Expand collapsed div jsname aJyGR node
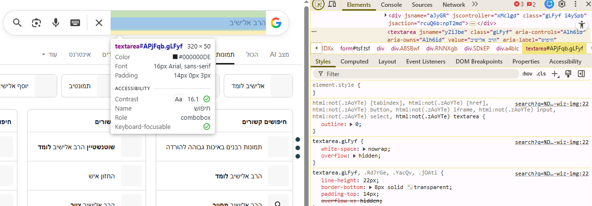 (386, 15)
